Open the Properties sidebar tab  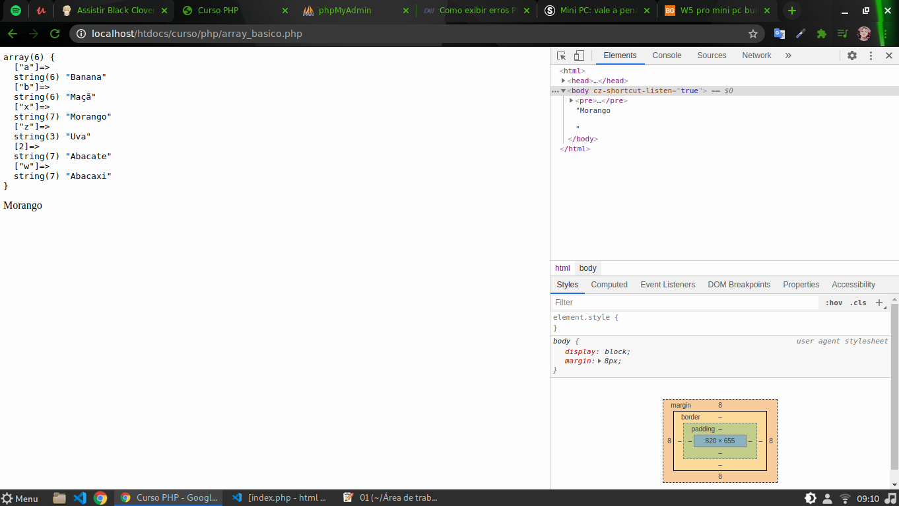pos(801,285)
